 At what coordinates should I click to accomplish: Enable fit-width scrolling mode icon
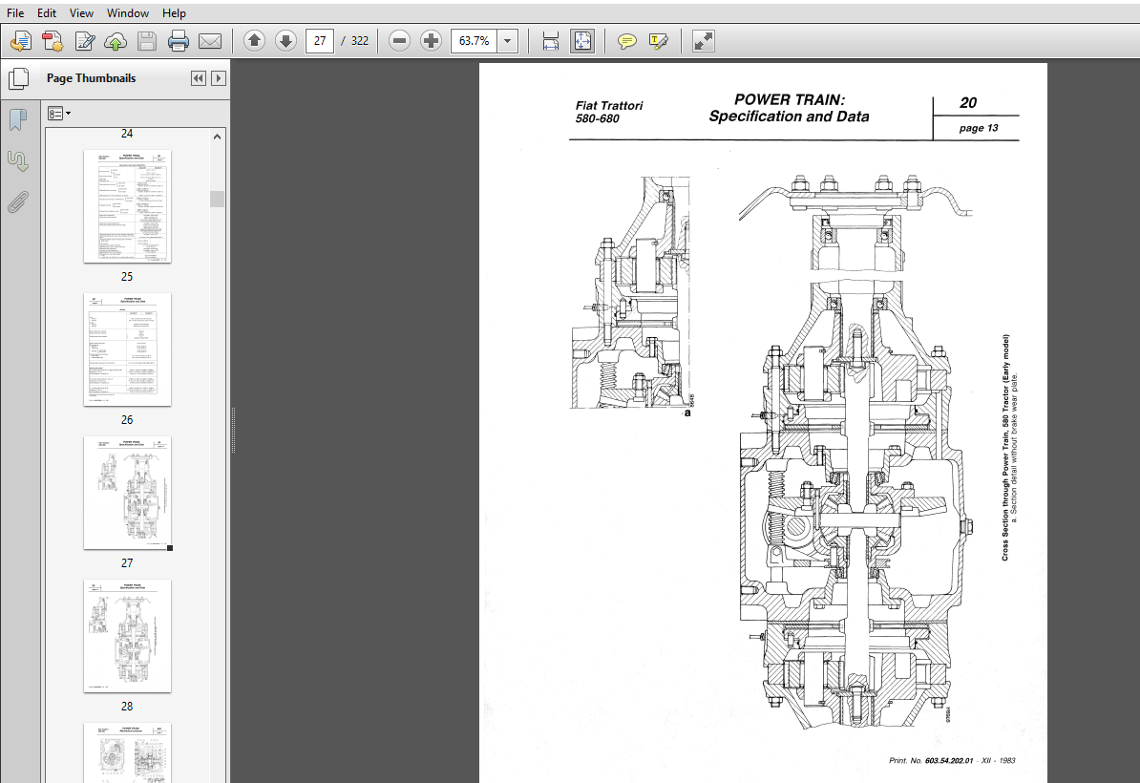[551, 41]
